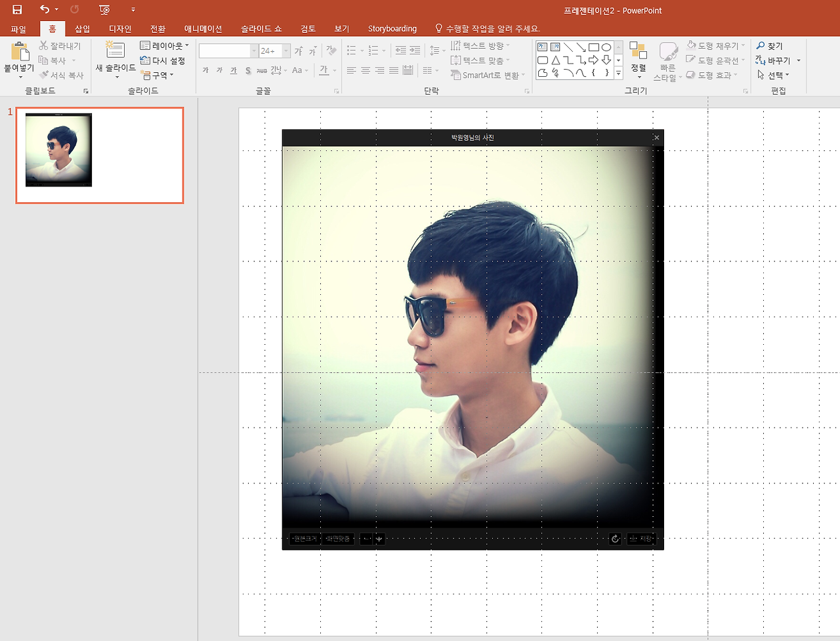Open the Review (검토) tab
The width and height of the screenshot is (840, 641).
(x=308, y=29)
